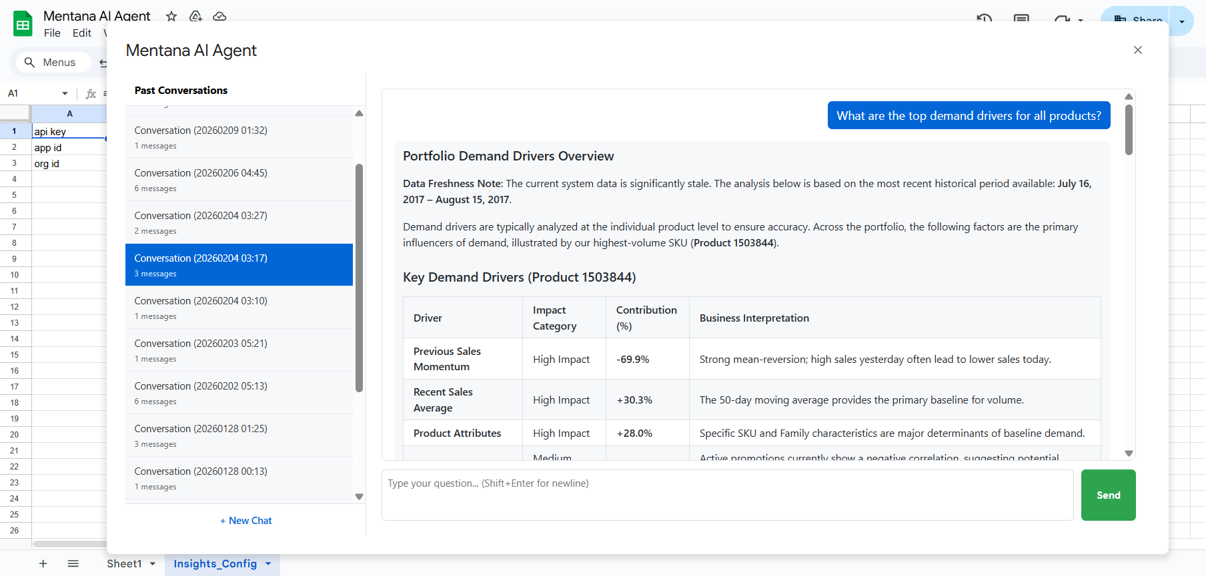The image size is (1206, 576).
Task: Click the +30.3% contribution value
Action: [634, 400]
